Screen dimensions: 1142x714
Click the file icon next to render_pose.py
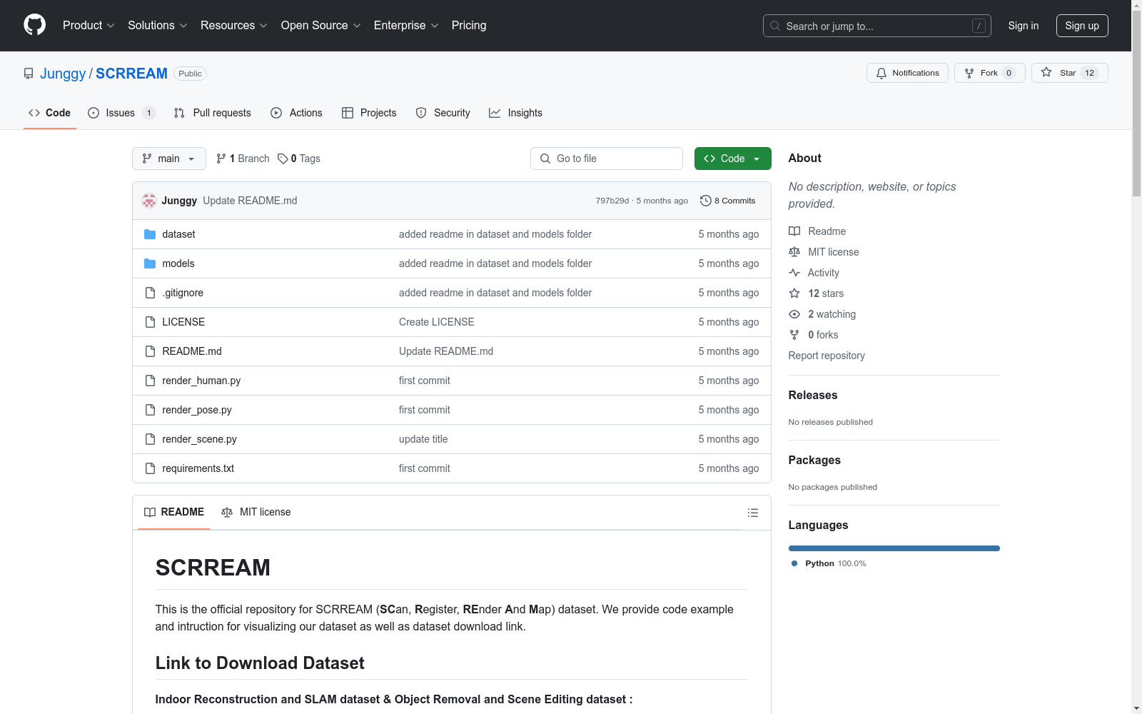pyautogui.click(x=150, y=410)
